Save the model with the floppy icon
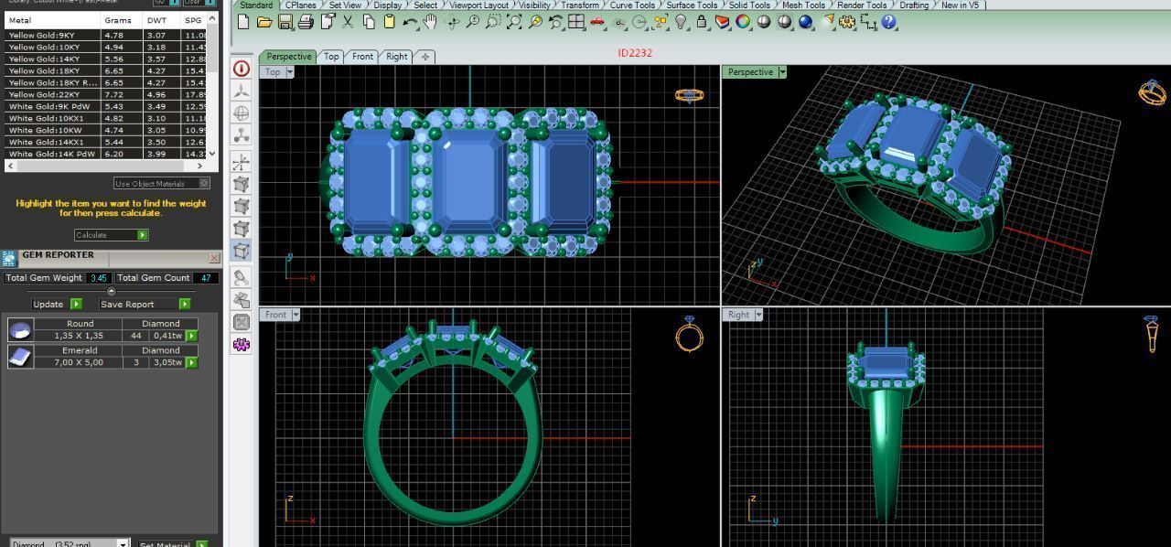 click(x=285, y=22)
